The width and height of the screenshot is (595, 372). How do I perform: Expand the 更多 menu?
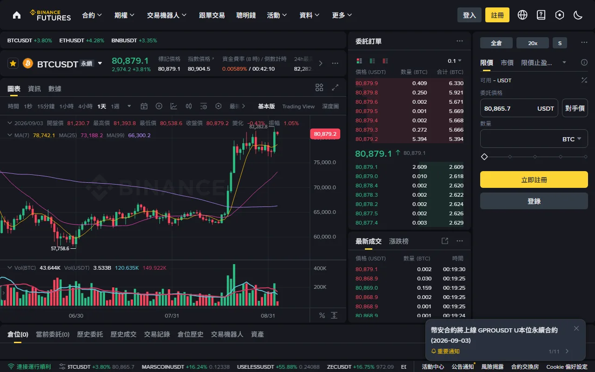point(342,15)
